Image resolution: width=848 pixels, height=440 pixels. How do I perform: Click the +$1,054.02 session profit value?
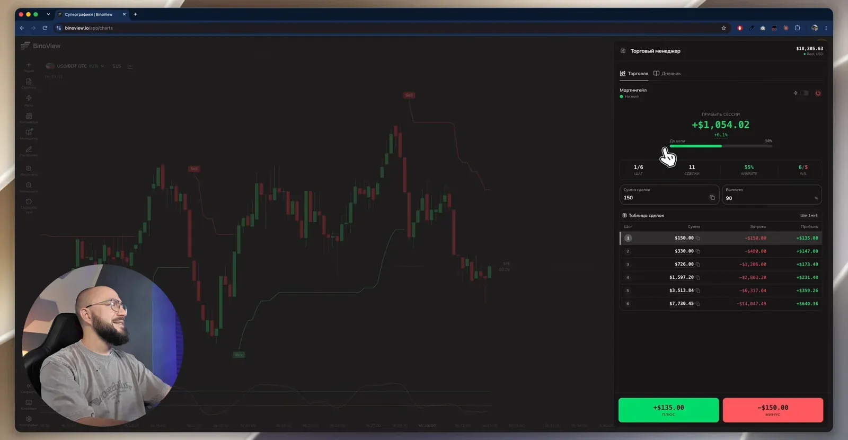click(x=721, y=125)
